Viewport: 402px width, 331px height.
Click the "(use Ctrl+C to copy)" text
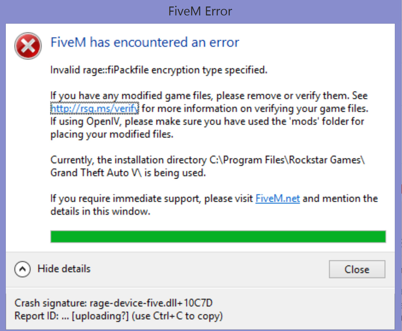click(x=177, y=316)
